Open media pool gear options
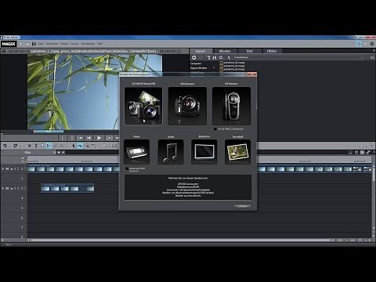 (x=221, y=57)
